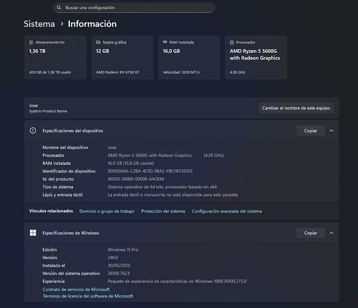Click 'Sistema operativo de 64 bits' value
Viewport: 358px width, 308px height.
click(162, 187)
